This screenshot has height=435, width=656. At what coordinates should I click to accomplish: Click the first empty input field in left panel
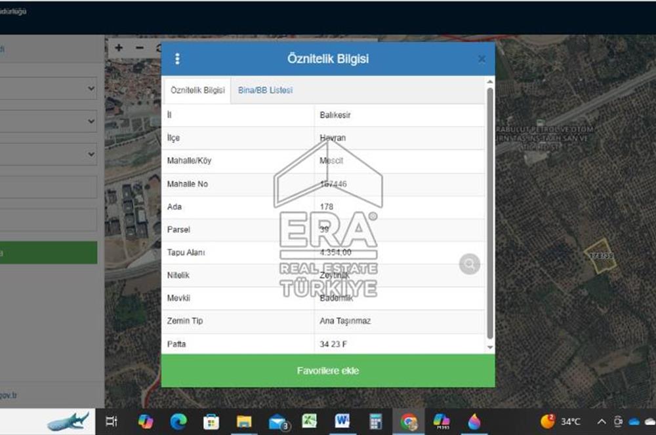(x=49, y=187)
